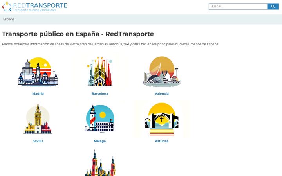Screen dimensions: 282x176
Task: Follow the Asturias text link
Action: (162, 141)
